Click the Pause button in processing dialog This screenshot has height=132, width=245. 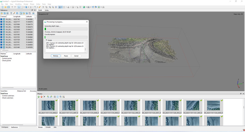66,56
